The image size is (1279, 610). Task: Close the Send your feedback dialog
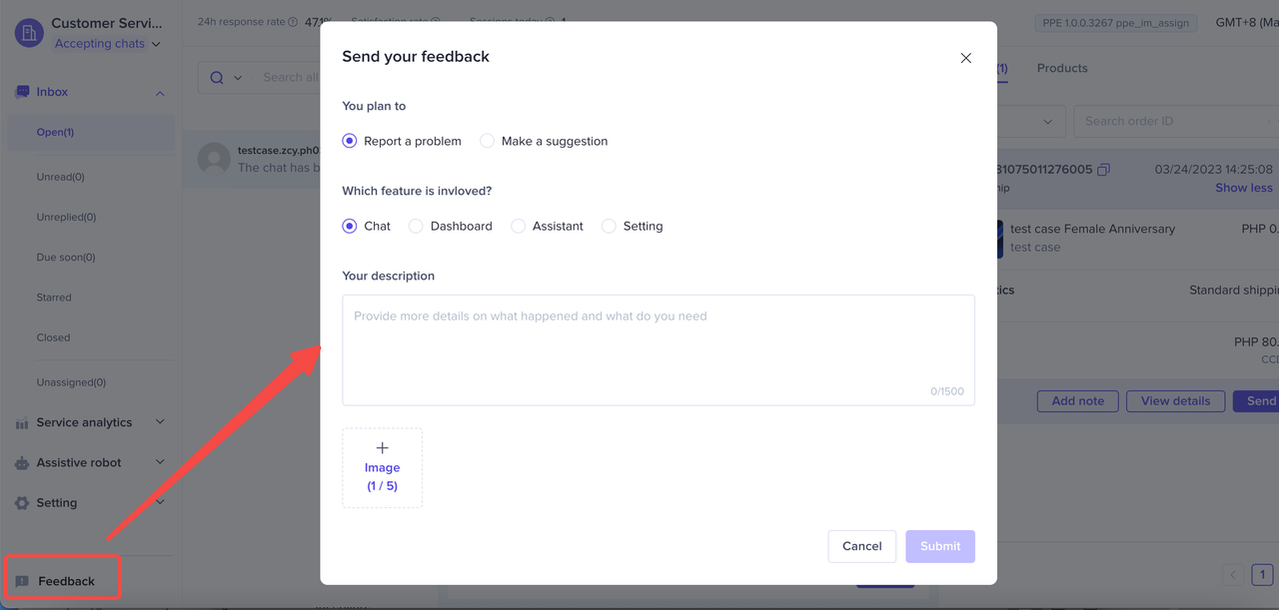(x=965, y=58)
